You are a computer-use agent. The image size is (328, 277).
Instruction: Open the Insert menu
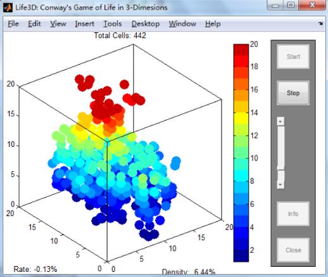[x=85, y=23]
